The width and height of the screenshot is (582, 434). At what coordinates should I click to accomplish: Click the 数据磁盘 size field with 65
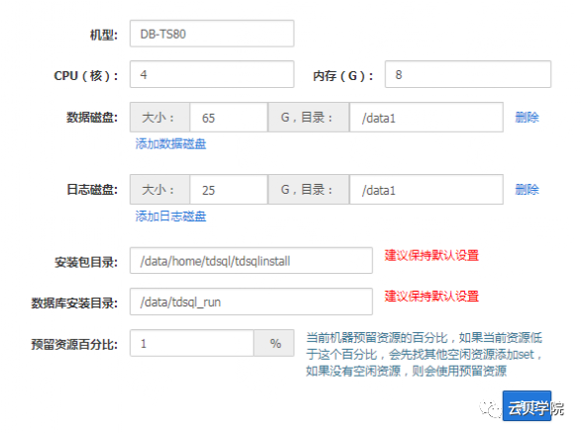(229, 118)
